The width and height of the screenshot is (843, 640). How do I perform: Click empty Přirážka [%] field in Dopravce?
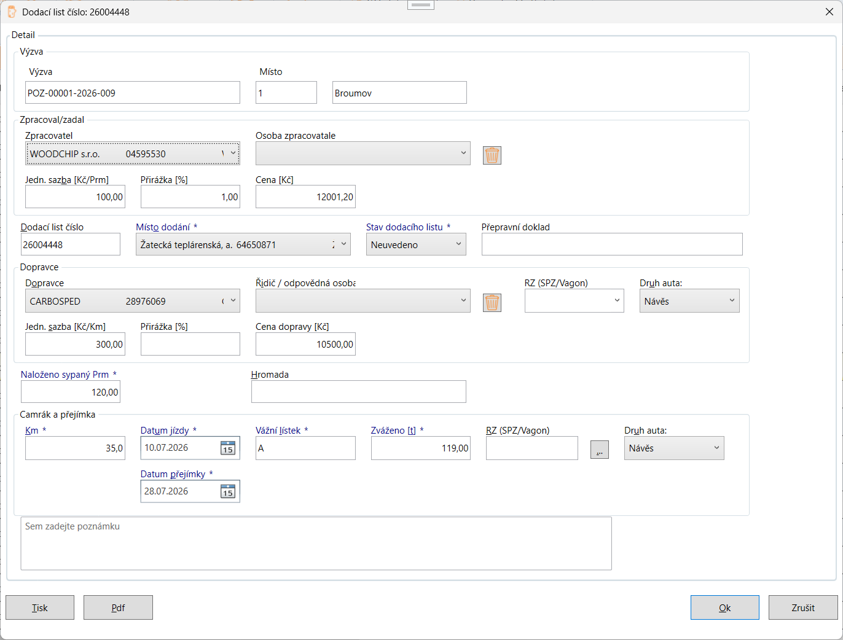(x=190, y=344)
